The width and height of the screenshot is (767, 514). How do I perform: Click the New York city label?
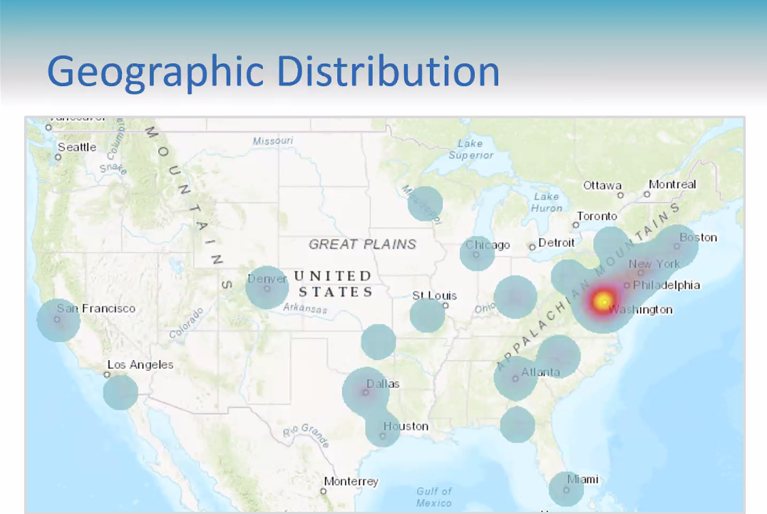coord(654,264)
